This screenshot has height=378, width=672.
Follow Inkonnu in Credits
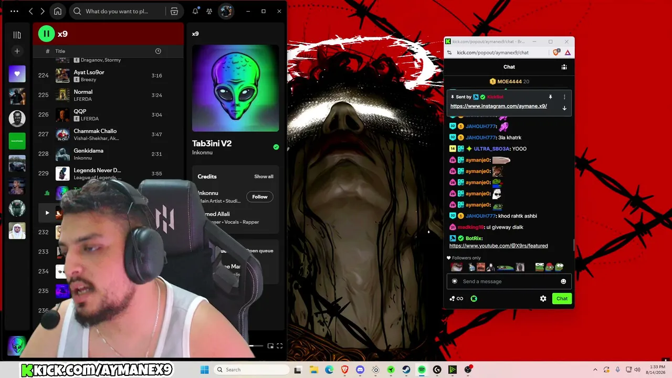pyautogui.click(x=259, y=197)
